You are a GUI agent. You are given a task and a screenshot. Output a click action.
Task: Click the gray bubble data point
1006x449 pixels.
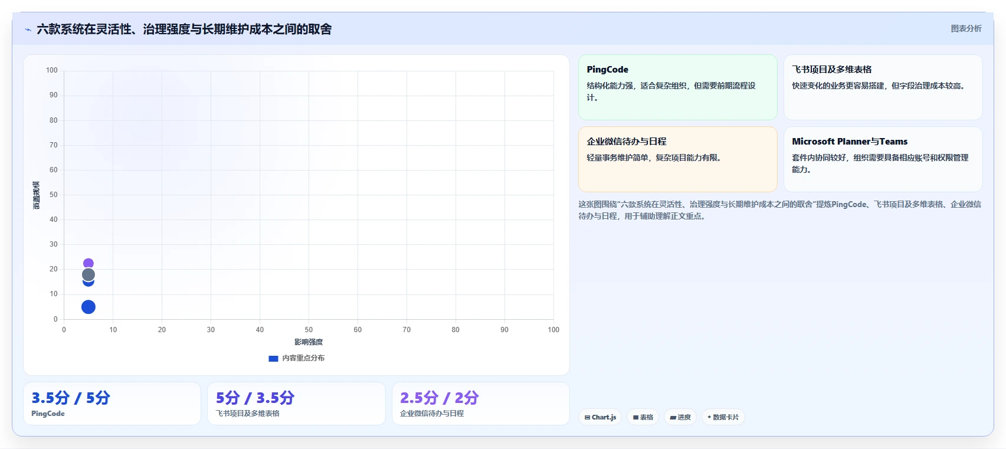click(x=89, y=274)
